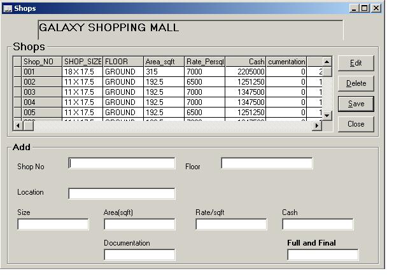Click the Edit button
This screenshot has height=278, width=401.
pos(355,63)
